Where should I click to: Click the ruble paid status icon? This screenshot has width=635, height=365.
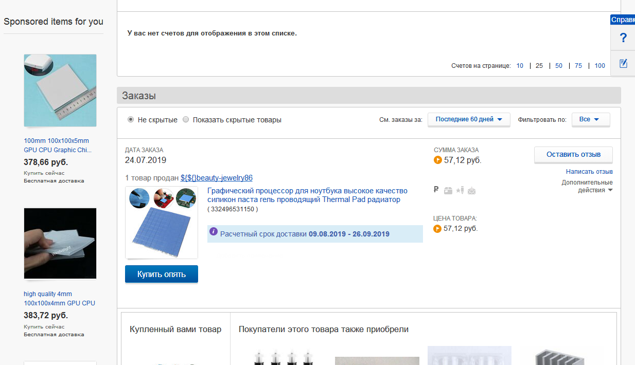(436, 190)
